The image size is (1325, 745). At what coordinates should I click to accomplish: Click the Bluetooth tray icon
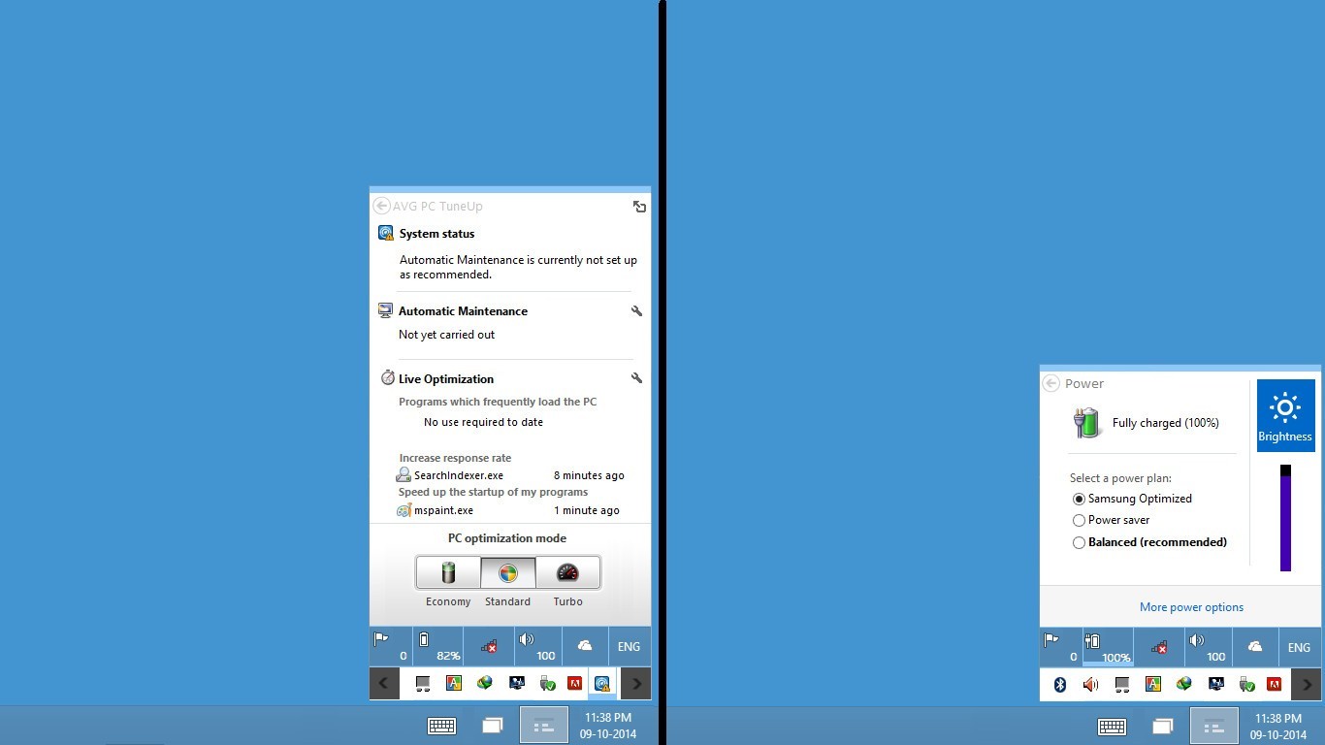(x=1060, y=684)
